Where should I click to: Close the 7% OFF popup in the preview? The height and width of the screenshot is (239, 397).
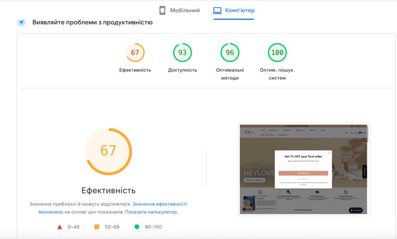point(329,153)
